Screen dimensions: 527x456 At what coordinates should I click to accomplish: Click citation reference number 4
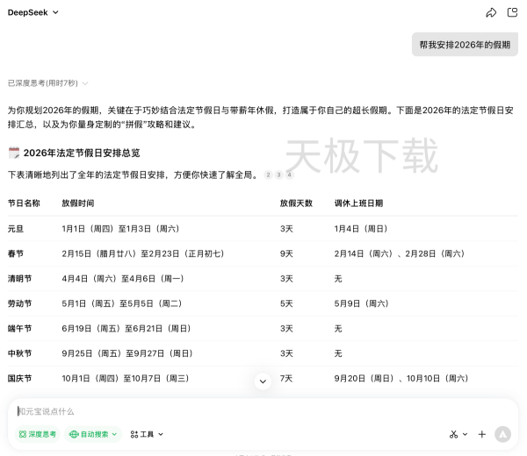pyautogui.click(x=289, y=175)
